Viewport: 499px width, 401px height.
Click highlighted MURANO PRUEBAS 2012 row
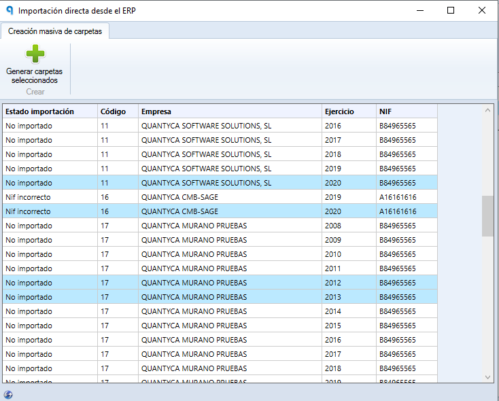click(x=220, y=283)
